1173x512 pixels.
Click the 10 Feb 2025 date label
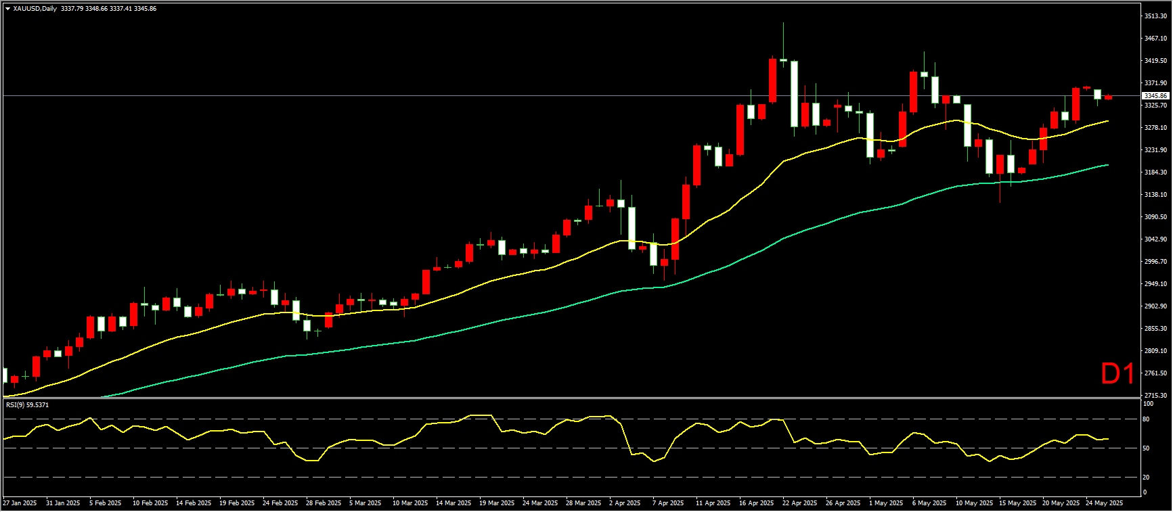pos(150,503)
